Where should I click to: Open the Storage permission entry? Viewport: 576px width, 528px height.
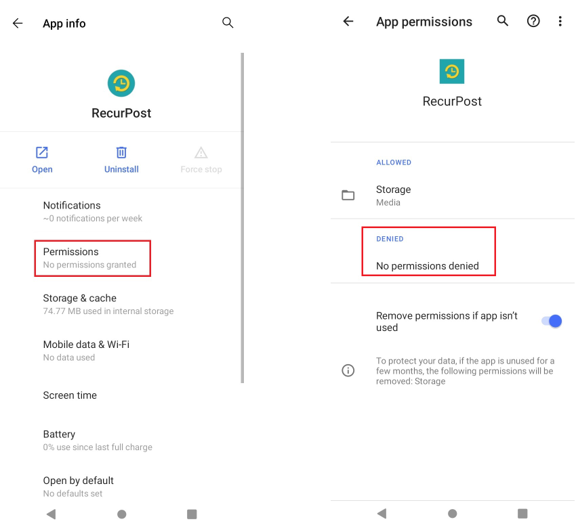pyautogui.click(x=453, y=195)
